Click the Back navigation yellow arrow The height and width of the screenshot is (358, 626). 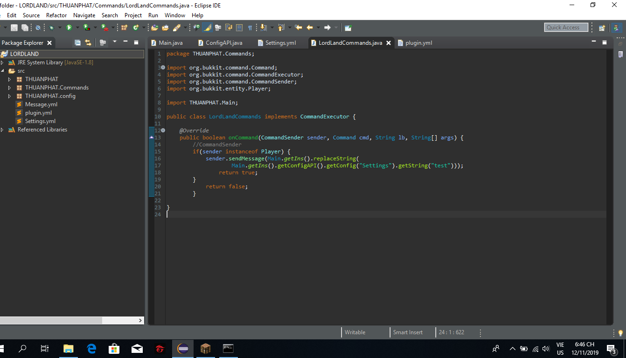310,28
